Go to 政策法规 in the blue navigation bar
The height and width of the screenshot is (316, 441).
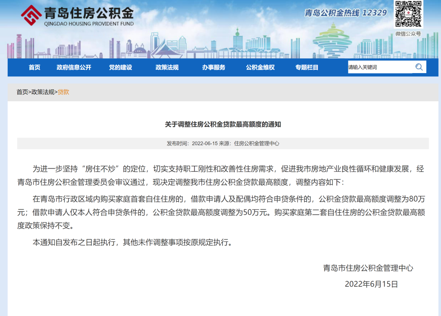(x=167, y=67)
